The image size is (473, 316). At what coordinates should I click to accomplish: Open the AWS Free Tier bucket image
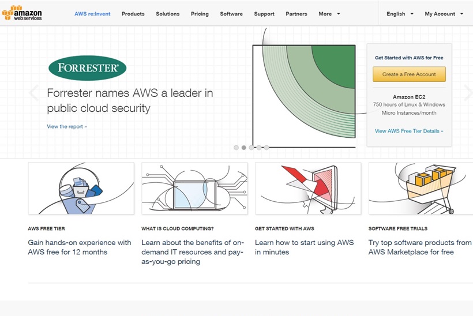click(x=81, y=189)
